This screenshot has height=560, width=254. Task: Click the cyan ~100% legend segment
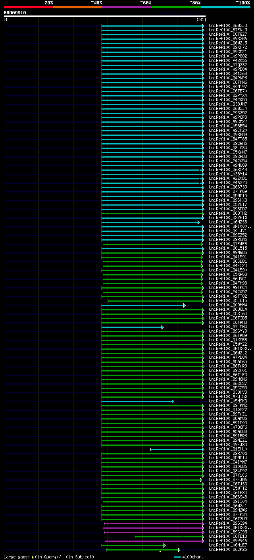coord(225,7)
